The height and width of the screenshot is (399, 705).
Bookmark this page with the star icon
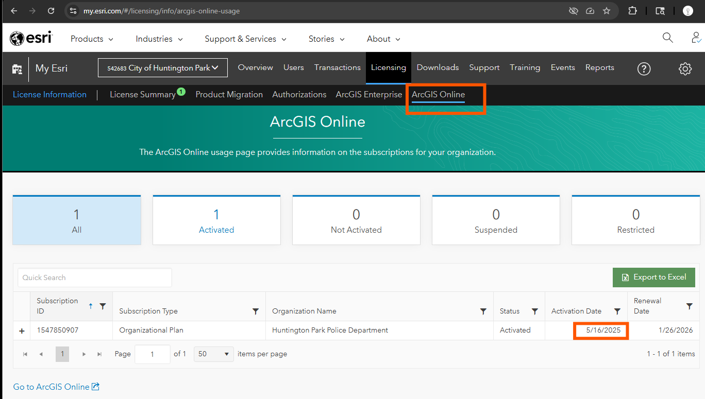click(x=607, y=11)
